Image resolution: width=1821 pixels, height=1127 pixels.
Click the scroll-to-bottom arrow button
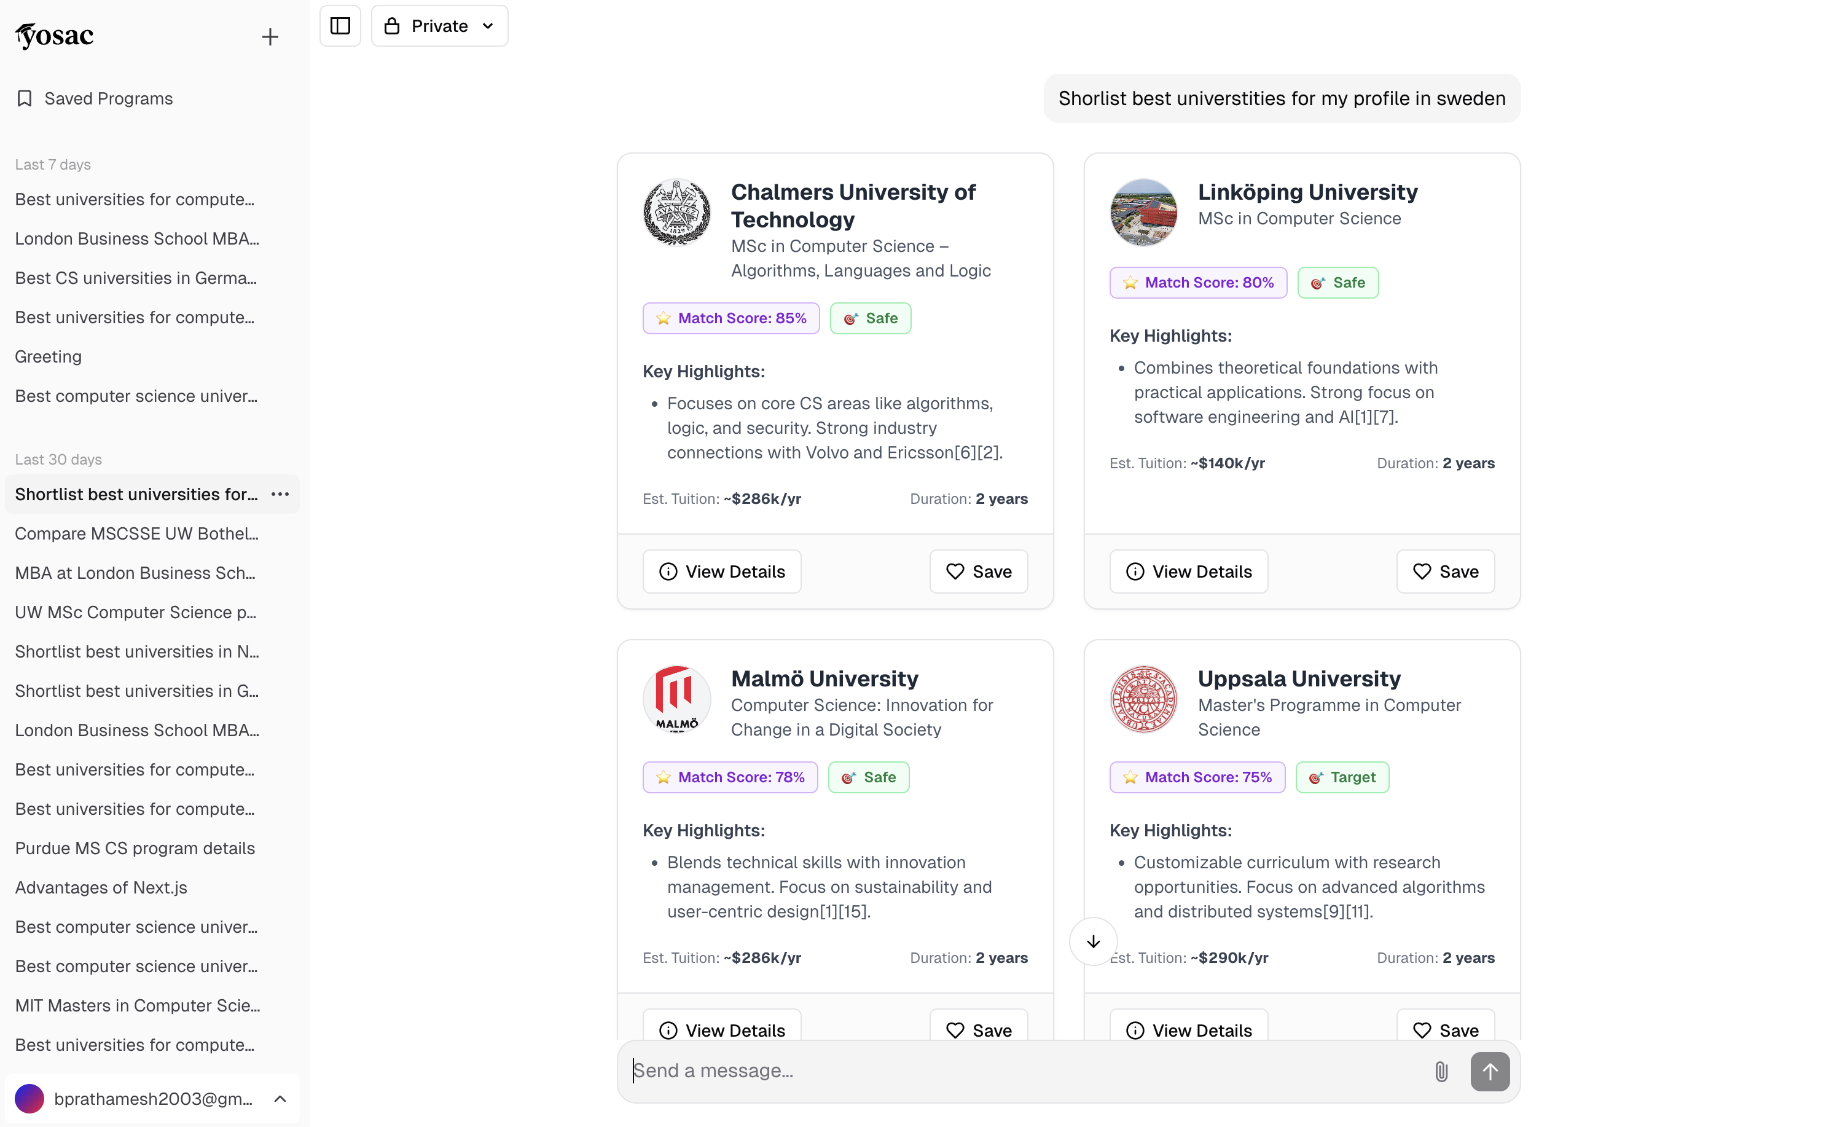tap(1093, 941)
